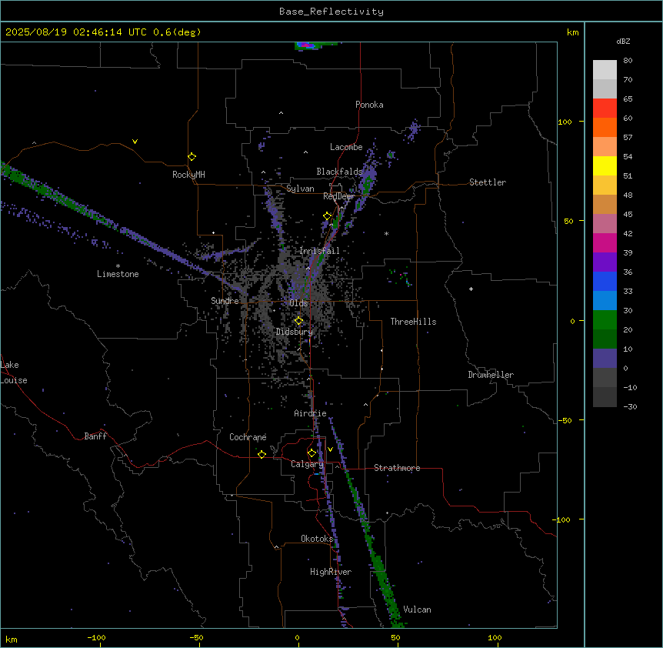
Task: Select the yellow diamond marker below Cochrane
Action: point(262,454)
